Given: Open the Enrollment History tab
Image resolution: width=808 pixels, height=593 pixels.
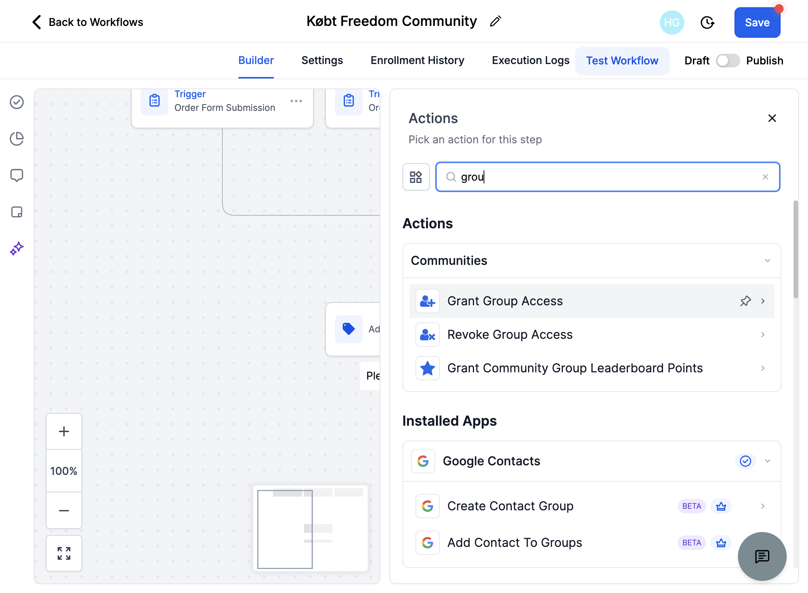Looking at the screenshot, I should (x=417, y=61).
